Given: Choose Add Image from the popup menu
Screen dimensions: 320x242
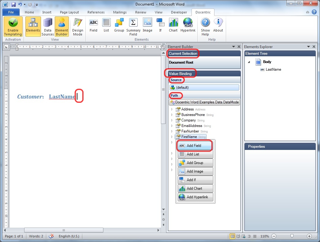Looking at the screenshot, I should pos(195,171).
